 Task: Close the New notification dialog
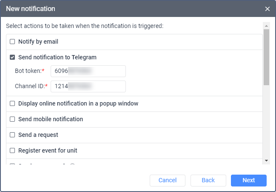coord(267,8)
